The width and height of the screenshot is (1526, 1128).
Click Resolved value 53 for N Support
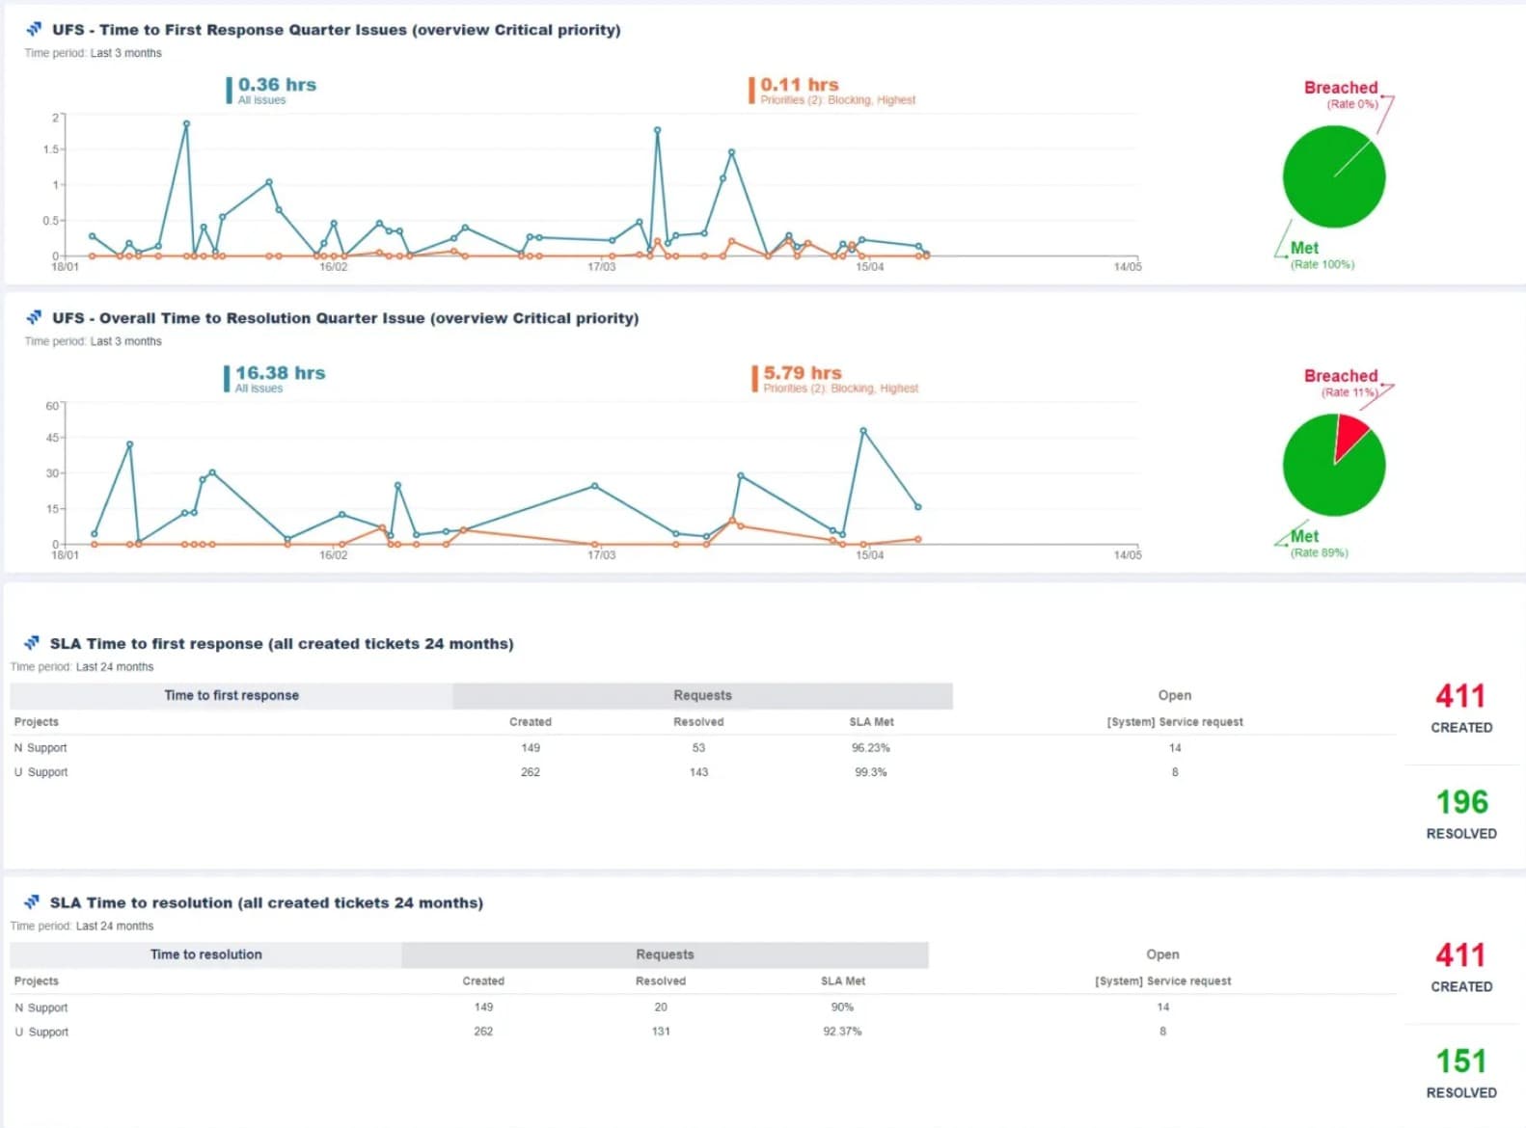(x=698, y=748)
